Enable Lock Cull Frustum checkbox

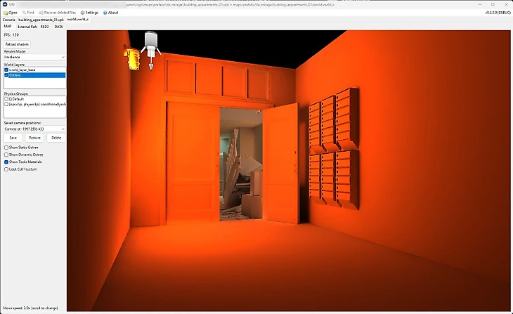[6, 169]
